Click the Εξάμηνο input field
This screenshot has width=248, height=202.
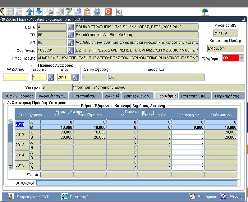click(39, 77)
